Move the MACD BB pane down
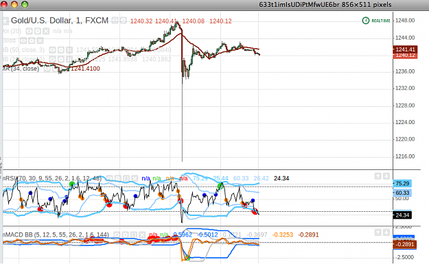The image size is (429, 266). (386, 232)
